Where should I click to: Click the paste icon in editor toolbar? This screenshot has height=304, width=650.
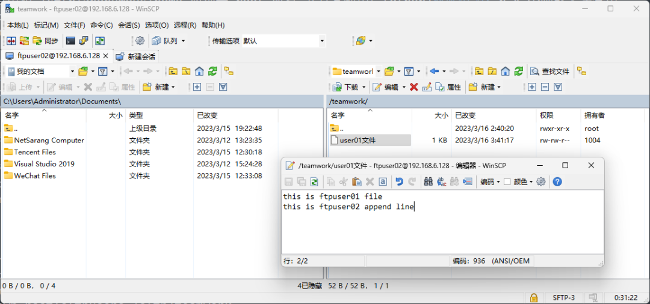click(356, 181)
